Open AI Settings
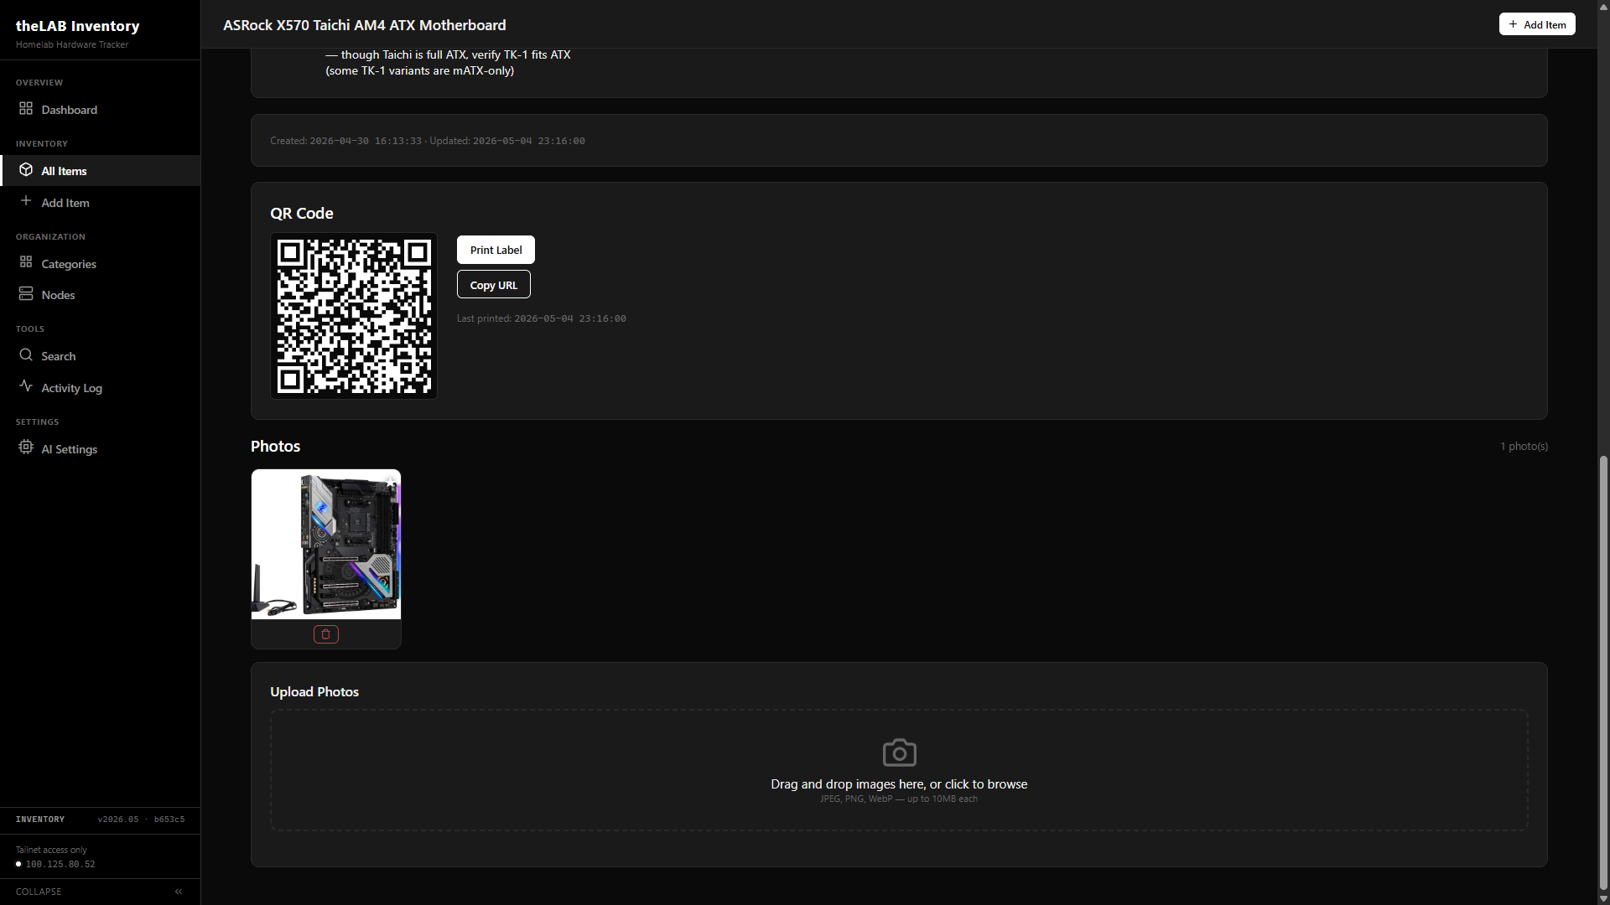Screen dimensions: 1610x905 (x=100, y=449)
